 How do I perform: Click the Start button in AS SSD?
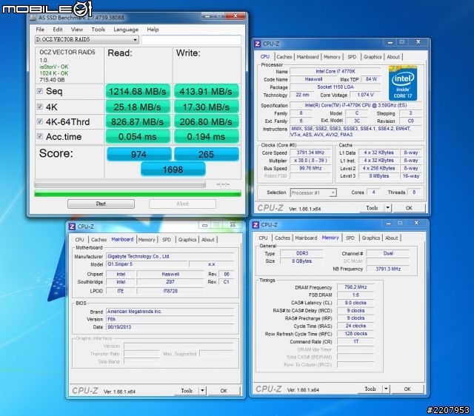pos(101,204)
